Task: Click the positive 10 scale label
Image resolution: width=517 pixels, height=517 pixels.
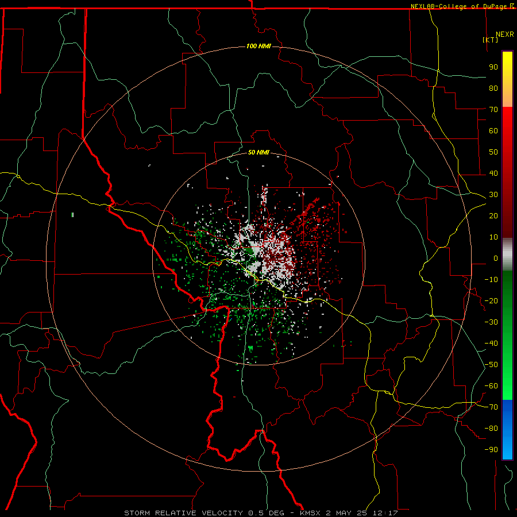Action: 493,237
